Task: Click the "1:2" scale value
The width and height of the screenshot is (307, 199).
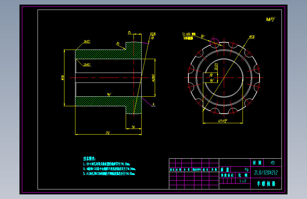Action: 243,181
